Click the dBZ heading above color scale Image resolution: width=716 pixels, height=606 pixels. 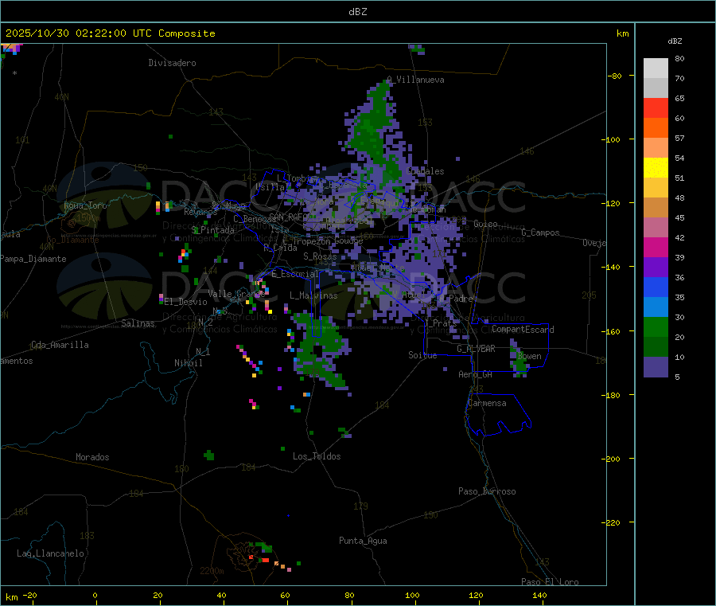[x=675, y=41]
